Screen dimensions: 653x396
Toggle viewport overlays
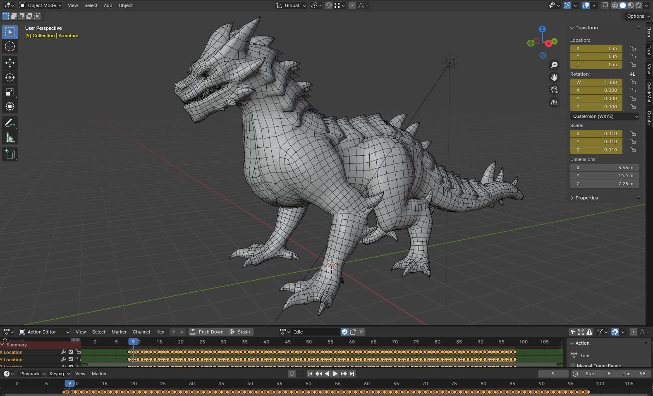(x=586, y=5)
